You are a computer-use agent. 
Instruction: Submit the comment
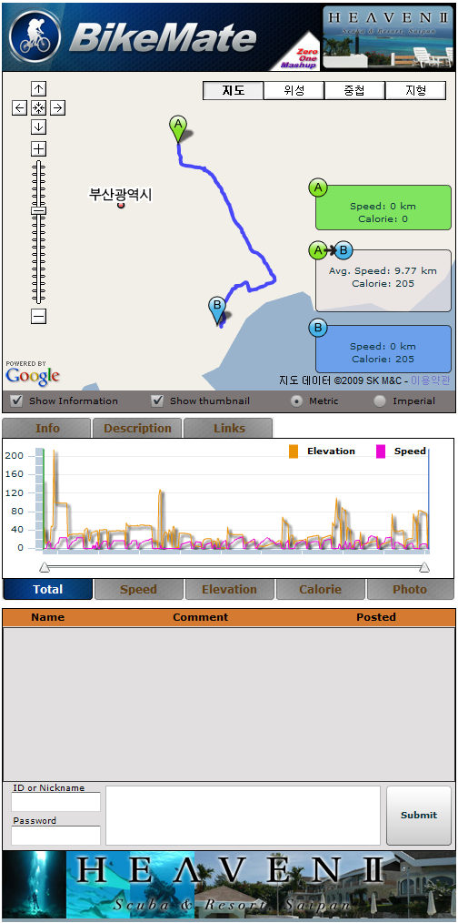coord(419,816)
